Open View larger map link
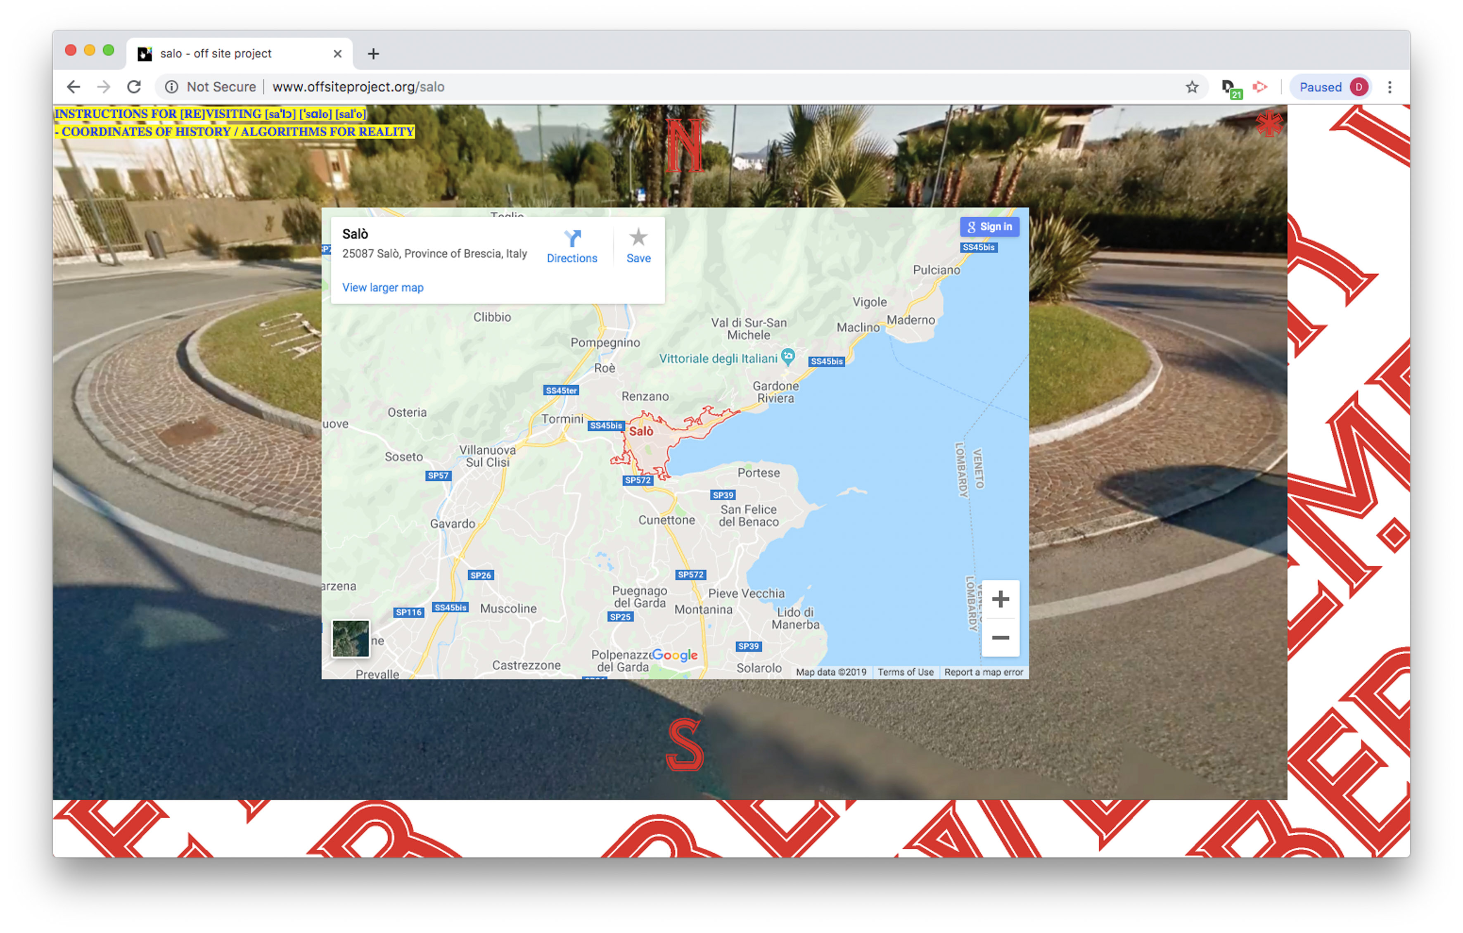 click(383, 287)
